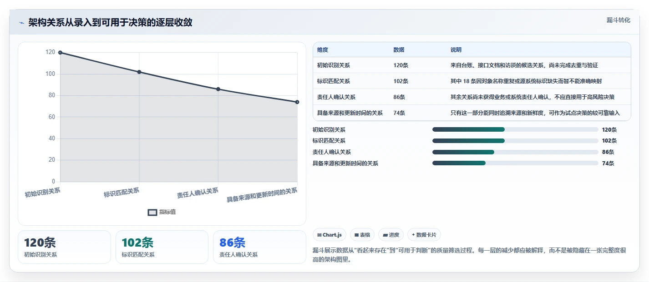Image resolution: width=649 pixels, height=282 pixels.
Task: Select table cell 标识匹配关系
Action: (x=334, y=81)
